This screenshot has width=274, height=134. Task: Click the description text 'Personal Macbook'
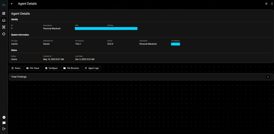coord(52,29)
